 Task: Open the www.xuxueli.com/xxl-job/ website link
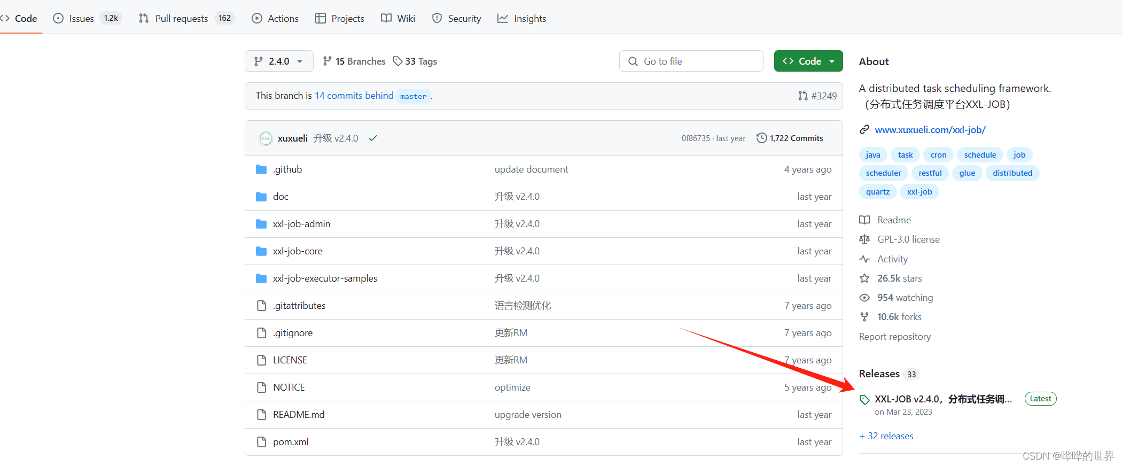click(930, 129)
